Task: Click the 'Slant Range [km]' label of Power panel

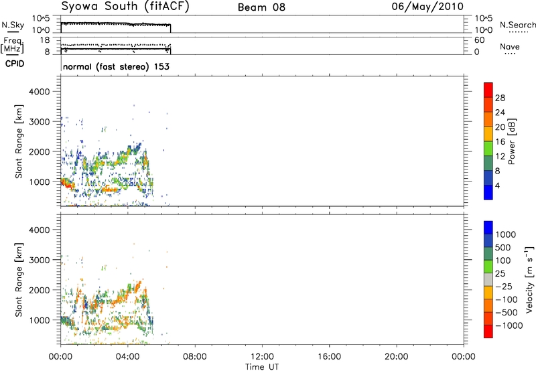Action: pyautogui.click(x=19, y=141)
